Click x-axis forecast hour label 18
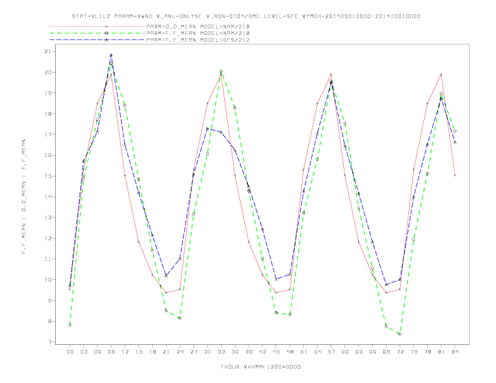 tap(152, 352)
